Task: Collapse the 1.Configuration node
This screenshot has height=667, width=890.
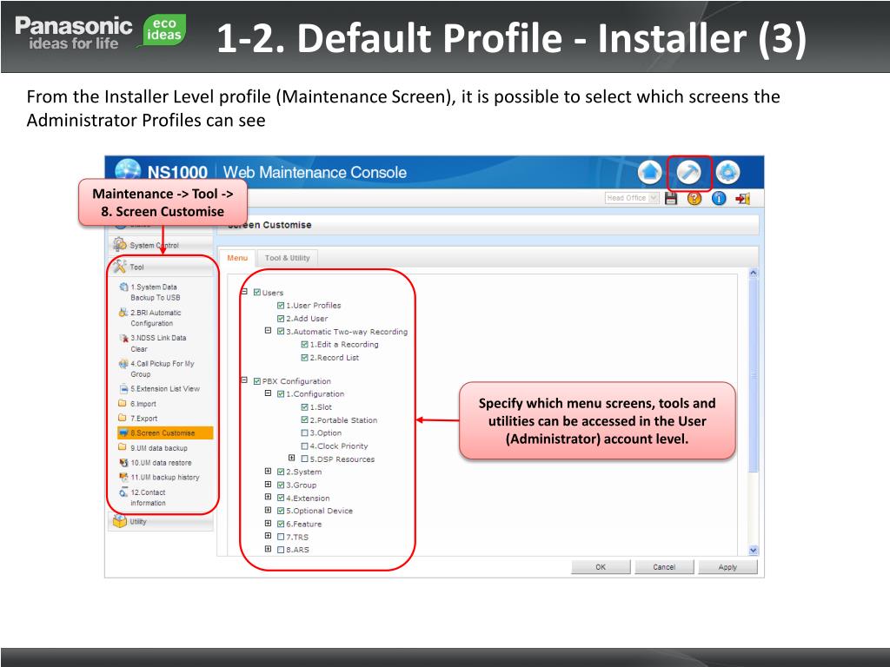Action: [x=268, y=393]
